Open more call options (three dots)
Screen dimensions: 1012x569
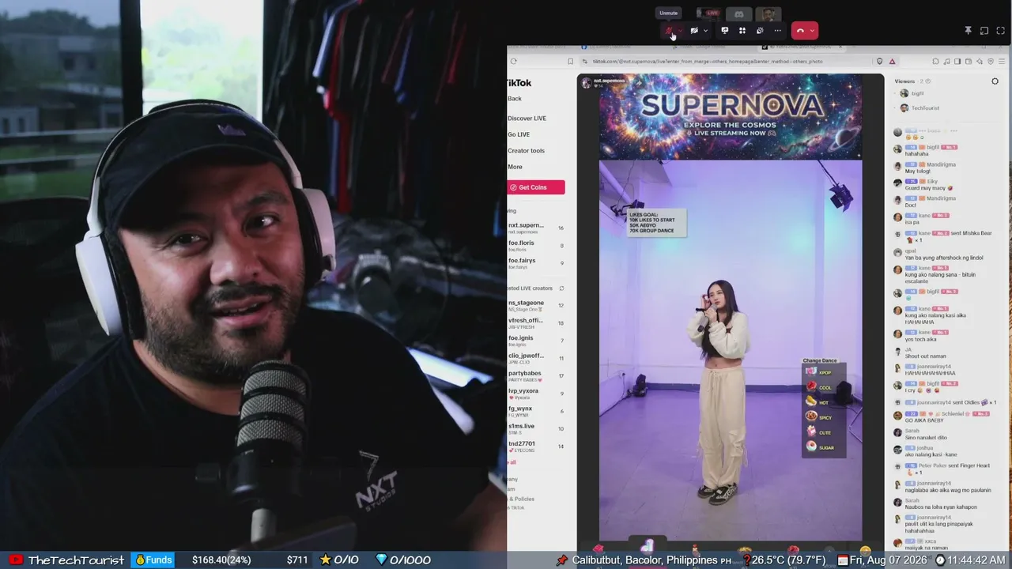tap(777, 31)
